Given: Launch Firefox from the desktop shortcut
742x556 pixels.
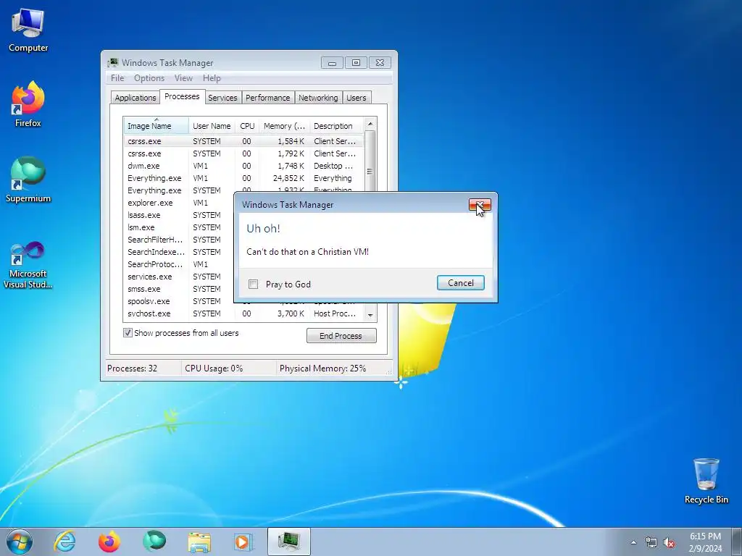Looking at the screenshot, I should click(x=28, y=104).
